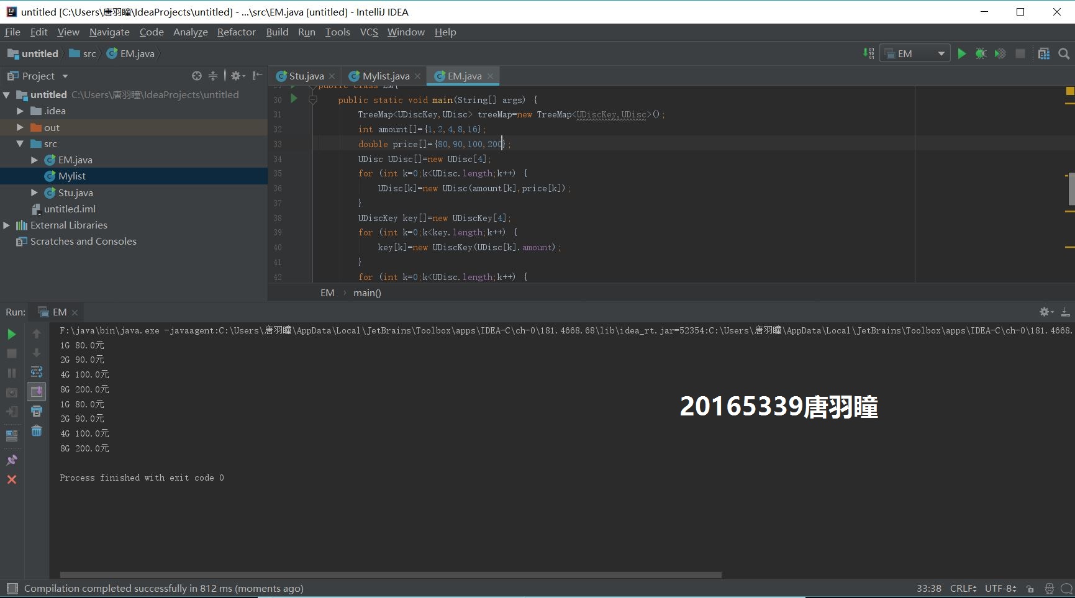Click up stack trace arrow

click(37, 334)
